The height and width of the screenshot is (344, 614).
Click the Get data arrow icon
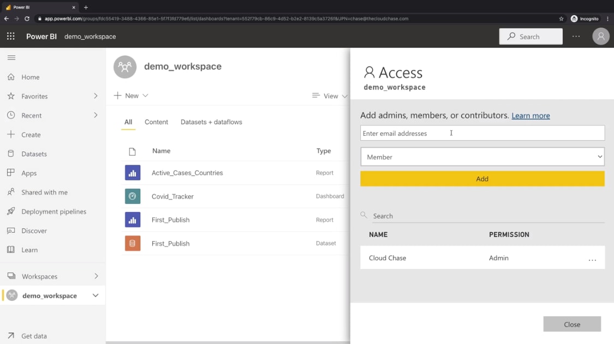pos(11,335)
